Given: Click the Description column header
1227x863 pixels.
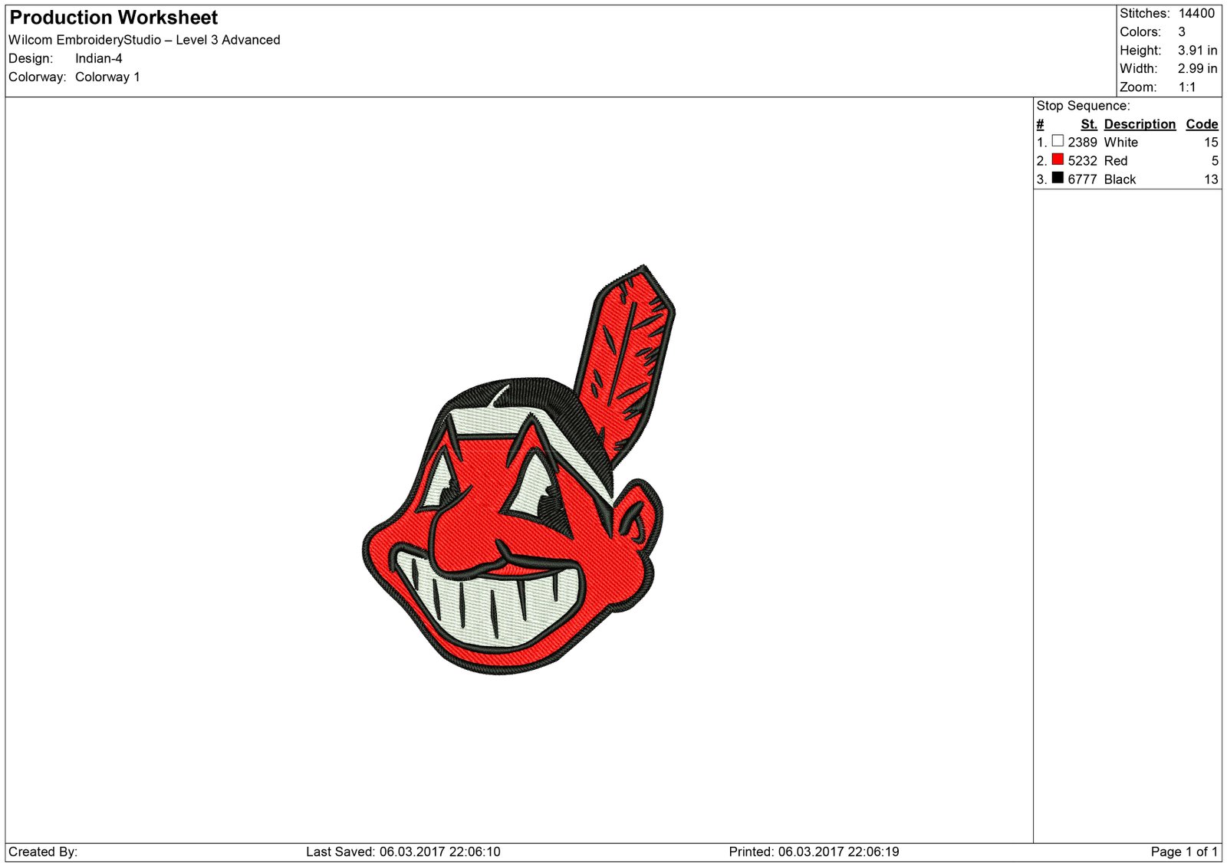Looking at the screenshot, I should [x=1139, y=123].
